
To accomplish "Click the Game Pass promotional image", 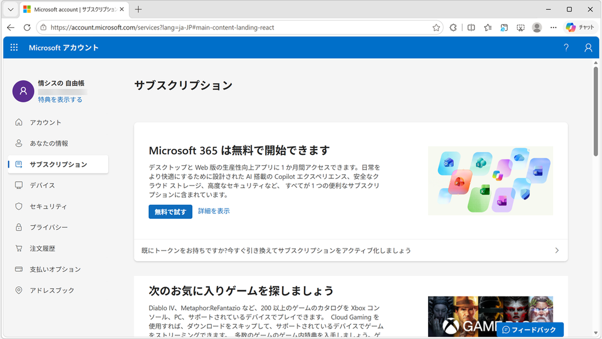I will 490,316.
